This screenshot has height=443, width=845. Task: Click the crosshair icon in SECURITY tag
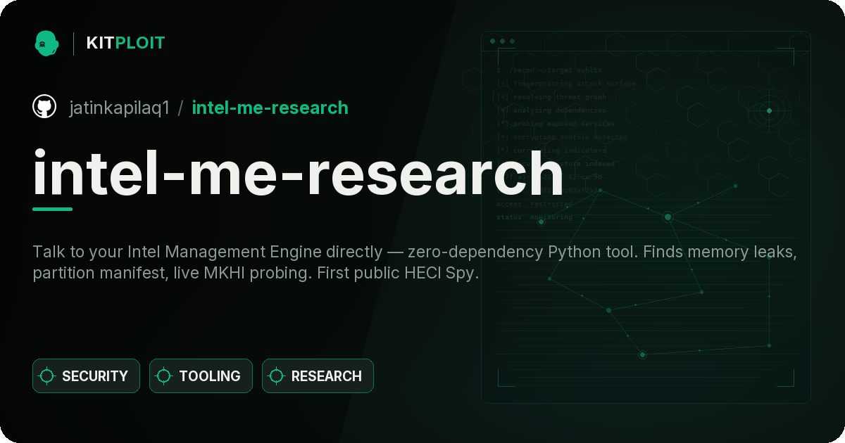point(47,376)
